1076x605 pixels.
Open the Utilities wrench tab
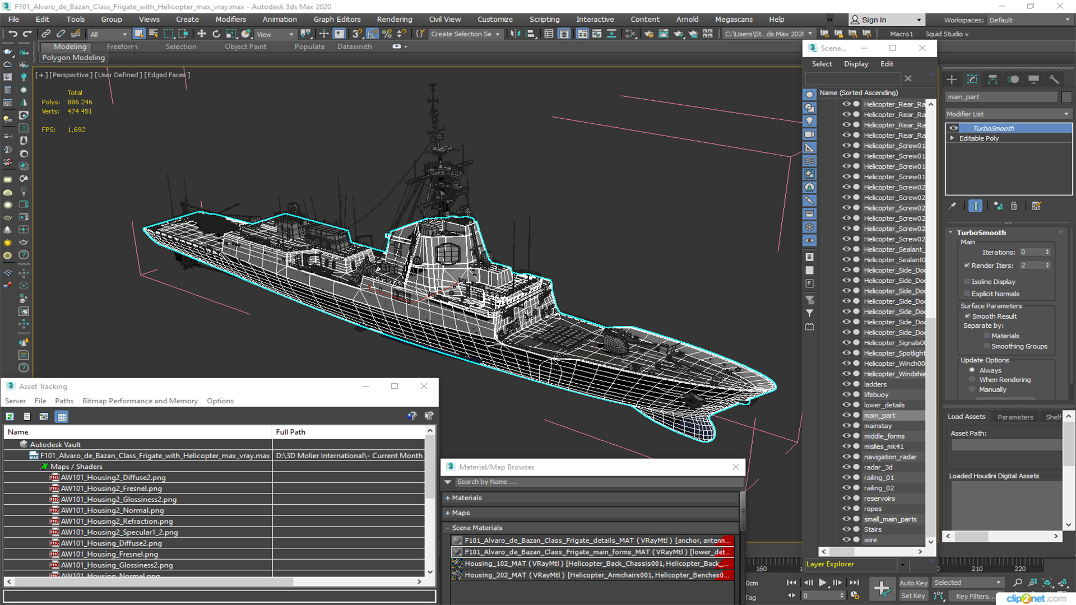click(1054, 80)
